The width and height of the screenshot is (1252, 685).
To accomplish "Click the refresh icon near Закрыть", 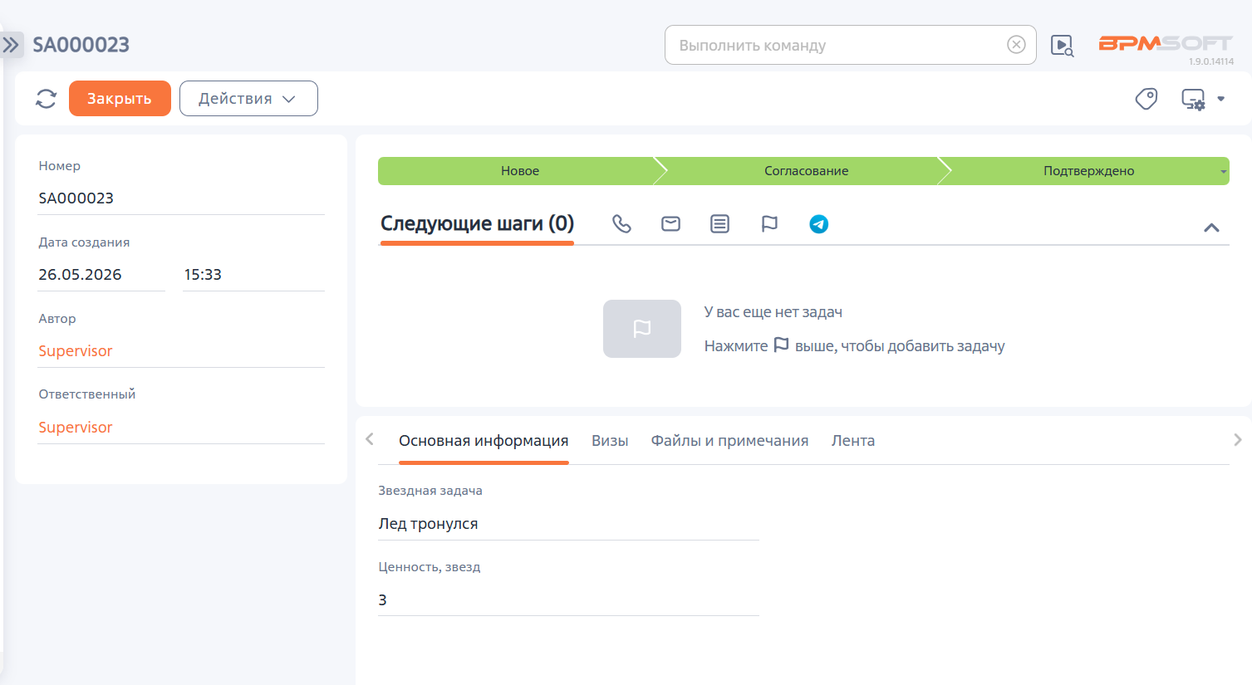I will pyautogui.click(x=47, y=99).
